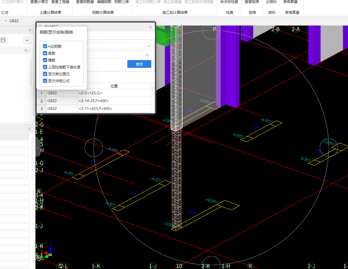The height and width of the screenshot is (269, 348).
Task: Toggle the H边钢筋 checkbox
Action: coord(45,46)
